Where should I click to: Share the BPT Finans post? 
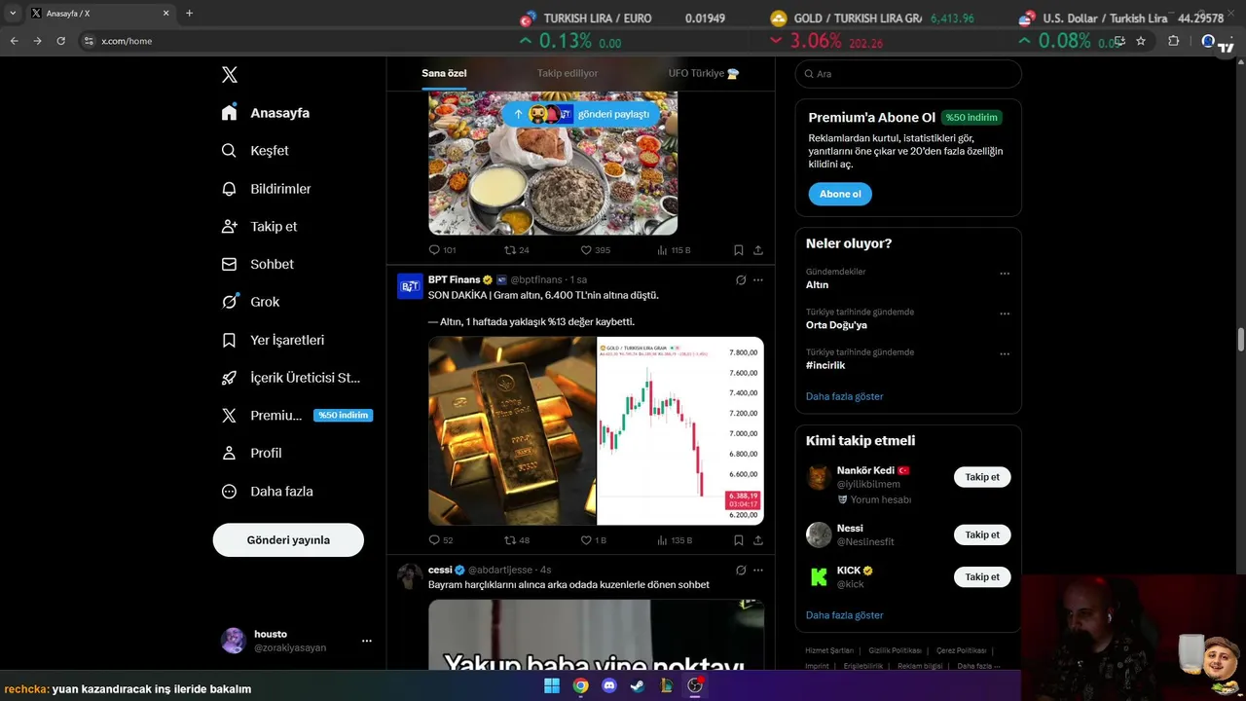758,540
